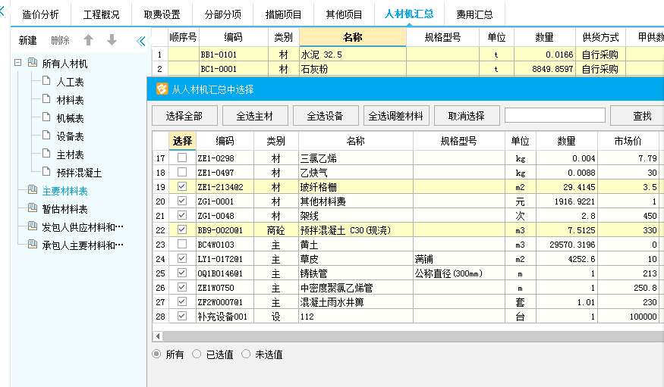The height and width of the screenshot is (387, 664).
Task: Sort by the 市场价 column header
Action: pos(628,141)
